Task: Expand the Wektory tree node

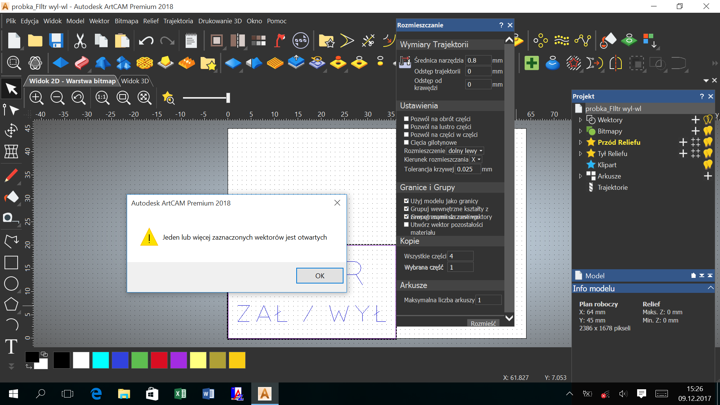Action: [x=580, y=120]
